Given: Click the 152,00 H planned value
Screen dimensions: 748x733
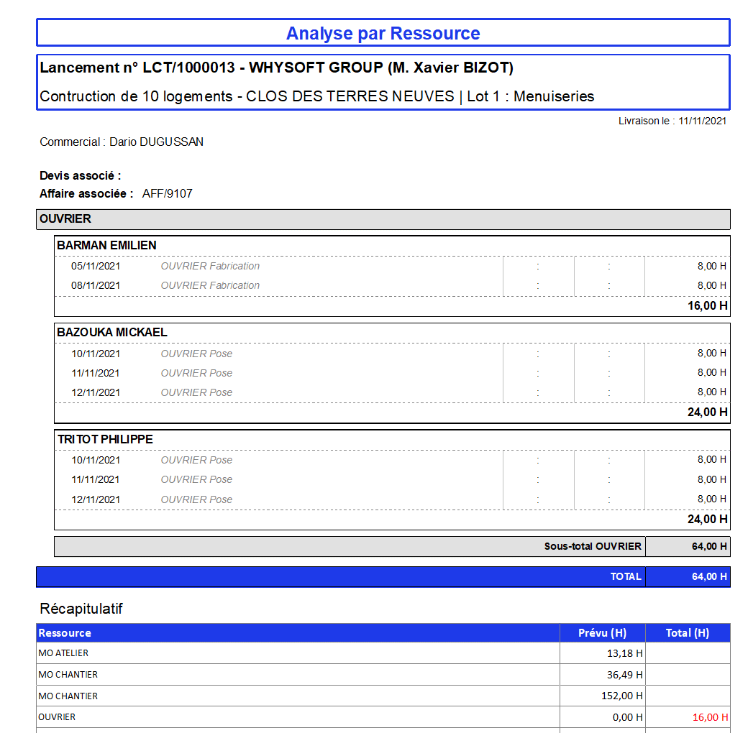Looking at the screenshot, I should tap(622, 696).
